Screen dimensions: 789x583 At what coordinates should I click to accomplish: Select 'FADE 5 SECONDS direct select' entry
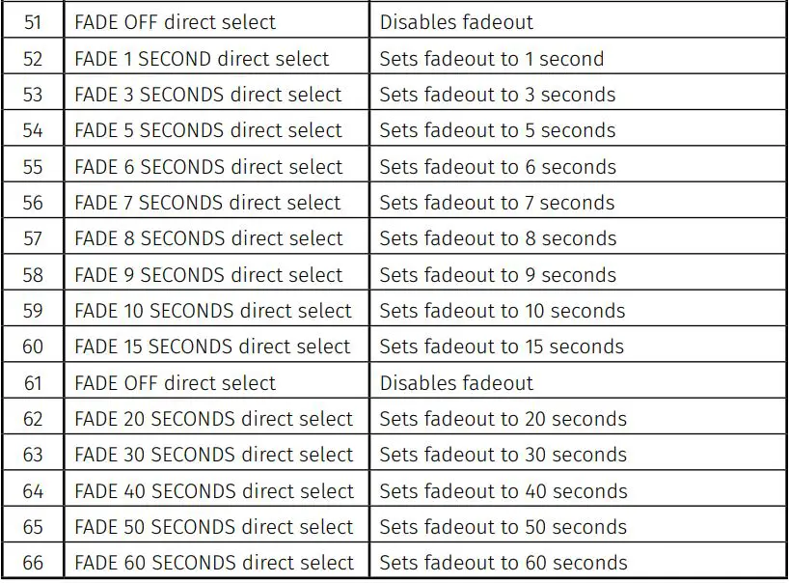[207, 130]
